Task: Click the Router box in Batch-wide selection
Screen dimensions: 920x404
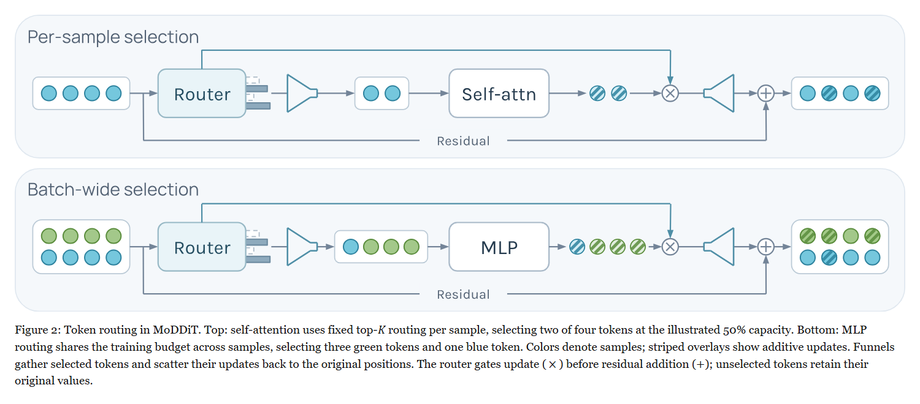Action: coord(202,247)
